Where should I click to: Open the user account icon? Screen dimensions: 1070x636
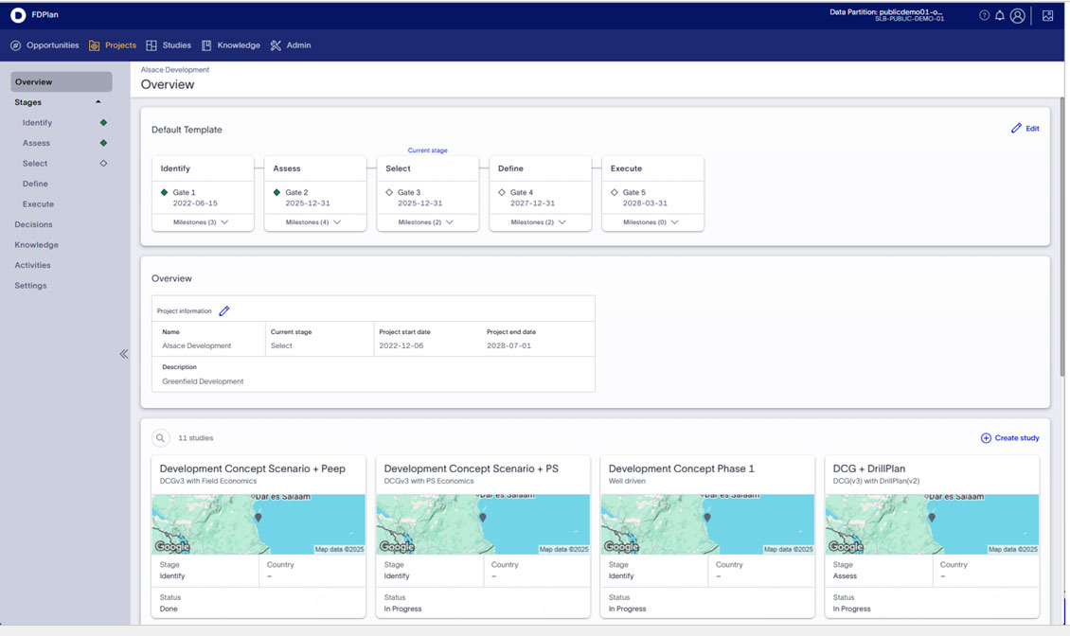click(1017, 15)
